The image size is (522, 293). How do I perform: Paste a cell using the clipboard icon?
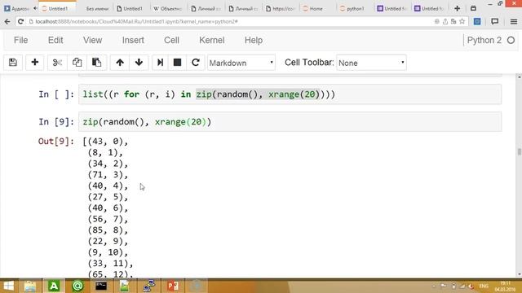click(96, 63)
